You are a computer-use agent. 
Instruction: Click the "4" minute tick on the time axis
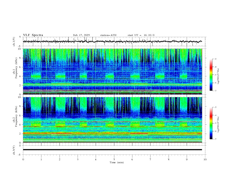point(96,159)
